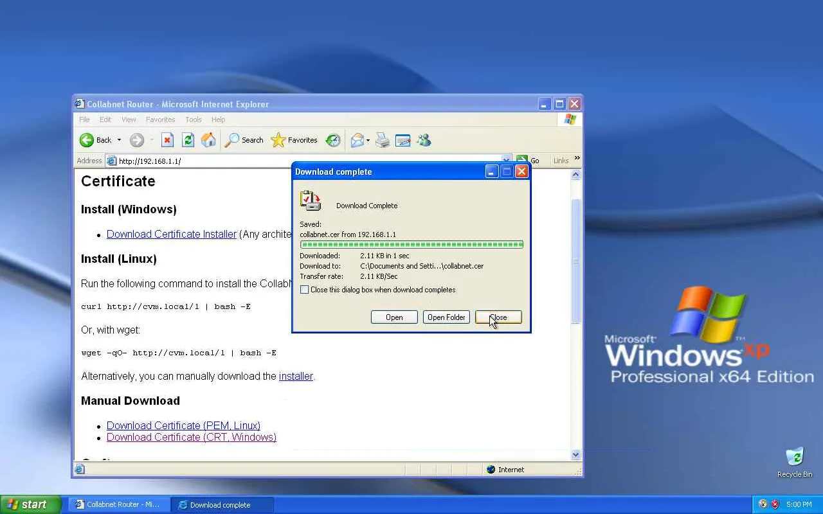Follow the 'installer' link
The height and width of the screenshot is (514, 823).
[x=296, y=376]
